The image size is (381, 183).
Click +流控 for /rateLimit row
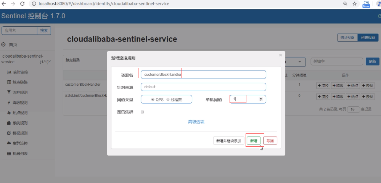pyautogui.click(x=323, y=96)
